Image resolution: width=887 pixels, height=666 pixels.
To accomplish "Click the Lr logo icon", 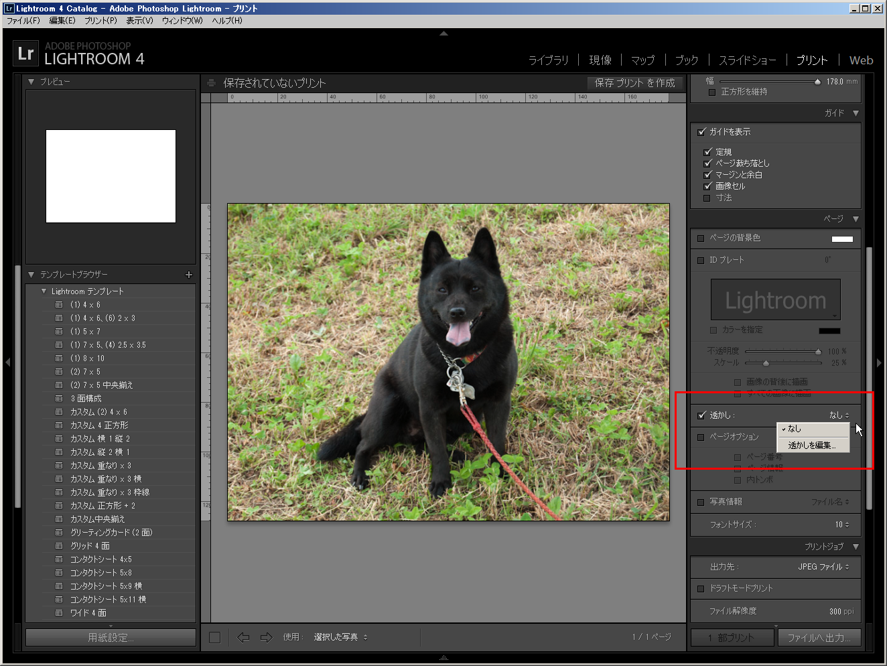I will pyautogui.click(x=25, y=54).
